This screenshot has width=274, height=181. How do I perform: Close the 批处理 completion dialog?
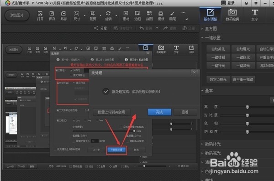coord(195,72)
